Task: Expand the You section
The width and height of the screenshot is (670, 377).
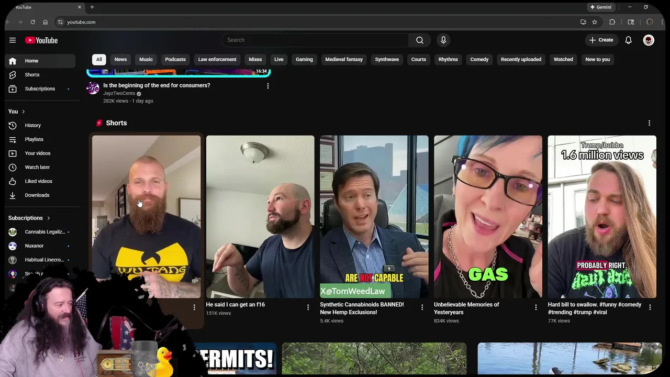Action: coord(17,112)
